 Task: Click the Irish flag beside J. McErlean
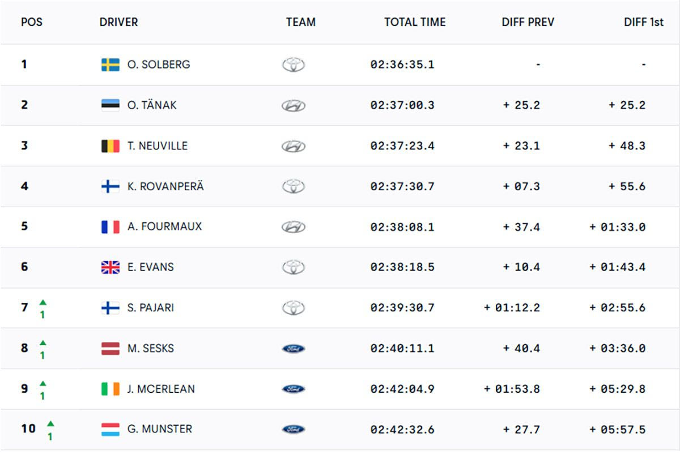[x=110, y=389]
